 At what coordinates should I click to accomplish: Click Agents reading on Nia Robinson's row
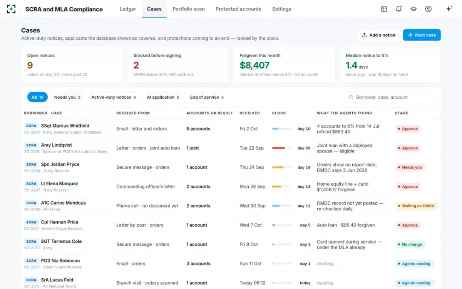pyautogui.click(x=414, y=264)
